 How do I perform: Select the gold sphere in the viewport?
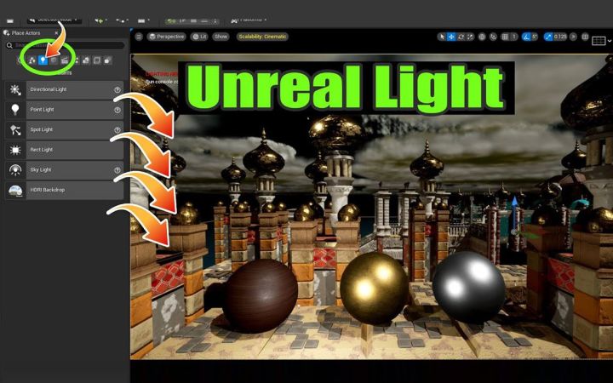374,288
